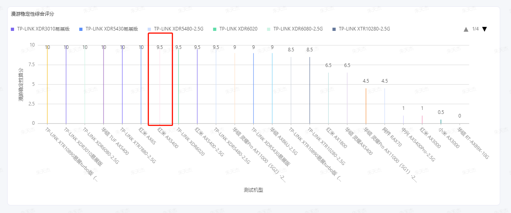This screenshot has height=213, width=511.
Task: Click value 4.5 above 网件 RAX70 bar
Action: point(385,81)
